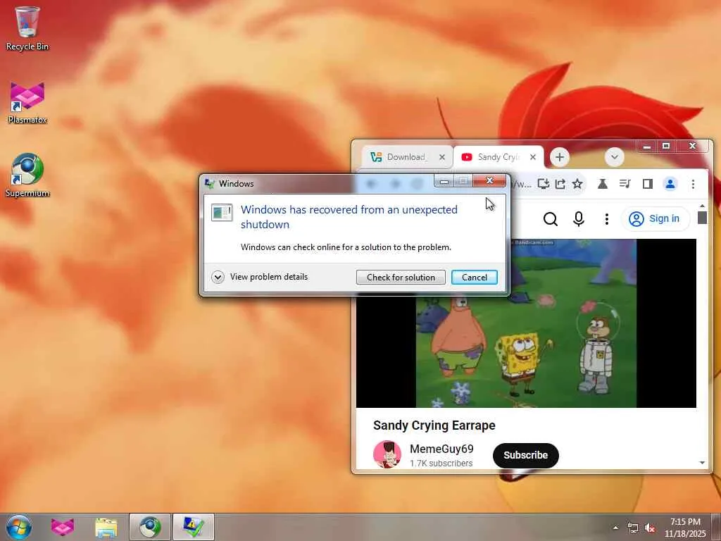Launch Plasmafox from the taskbar
721x541 pixels.
pos(62,527)
